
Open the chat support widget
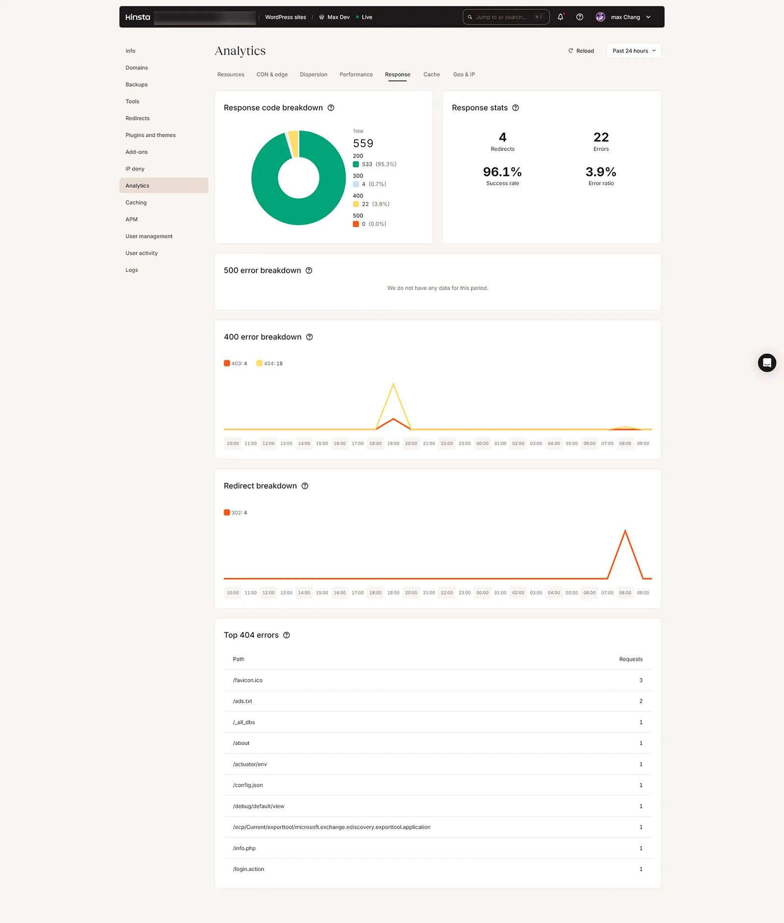click(x=767, y=363)
